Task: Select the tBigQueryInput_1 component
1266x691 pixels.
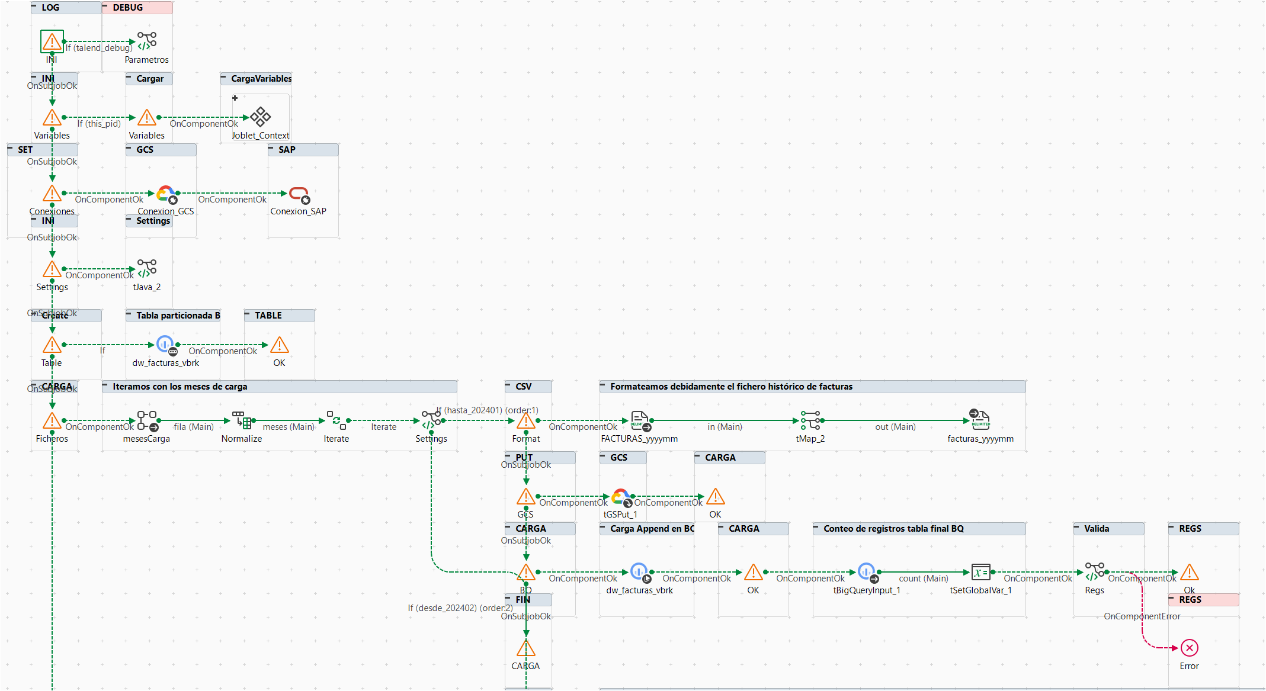Action: tap(868, 573)
